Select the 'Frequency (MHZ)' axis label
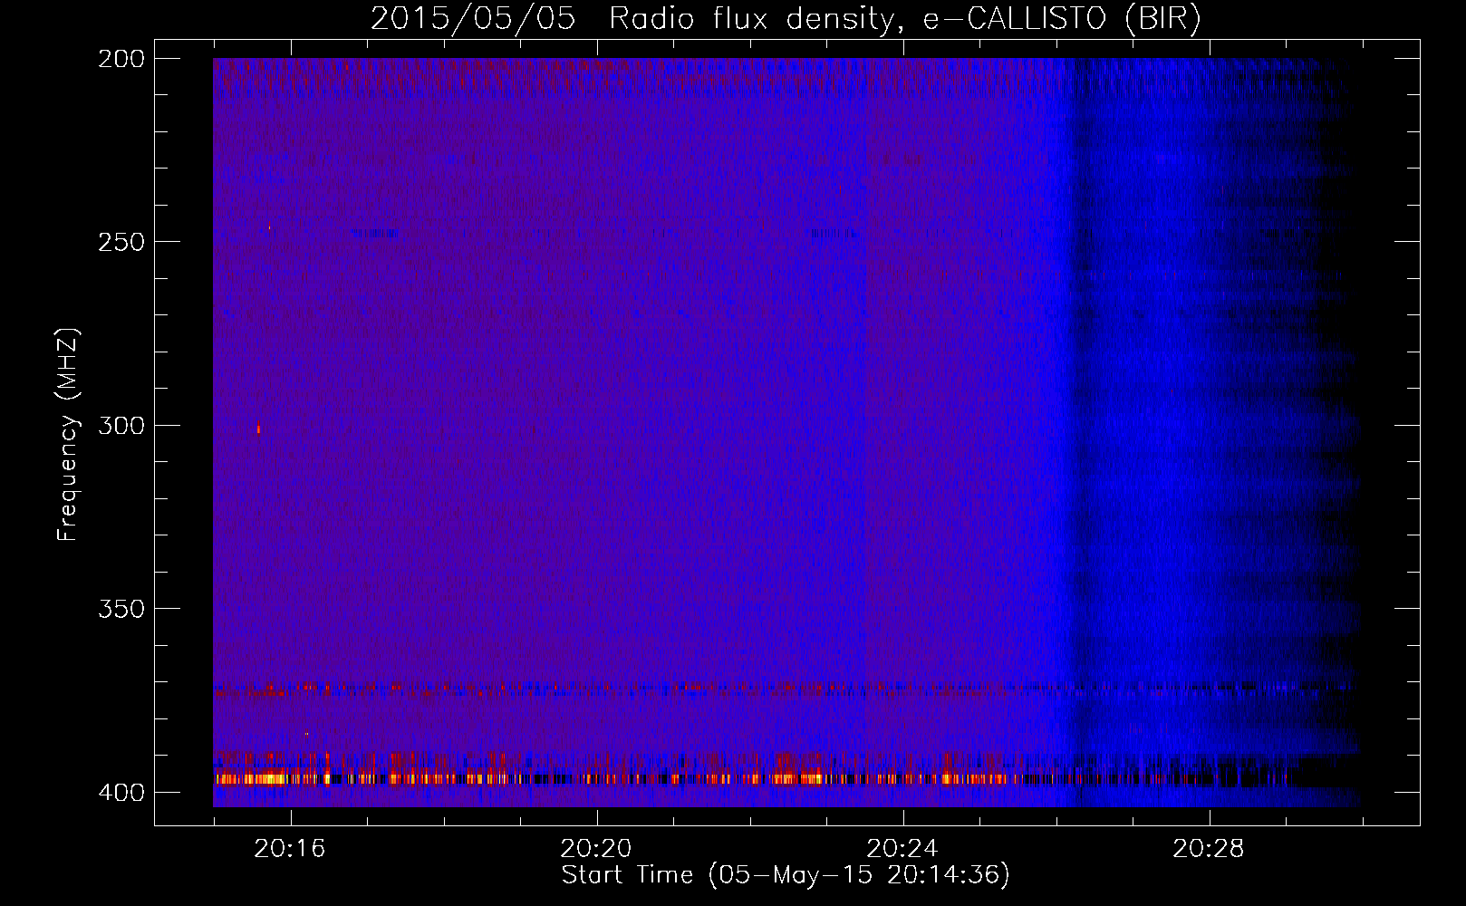 (68, 435)
